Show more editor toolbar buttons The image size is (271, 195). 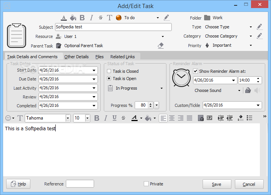pyautogui.click(x=264, y=116)
